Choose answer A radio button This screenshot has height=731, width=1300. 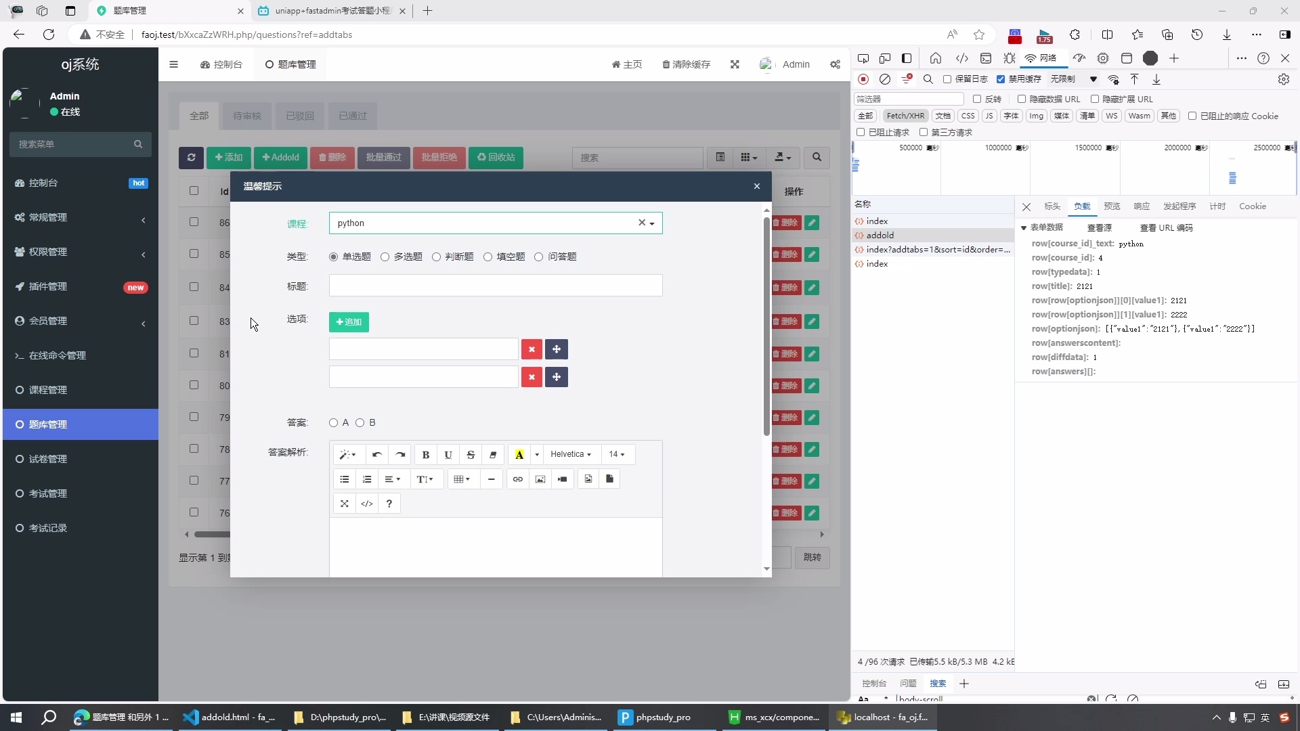333,423
